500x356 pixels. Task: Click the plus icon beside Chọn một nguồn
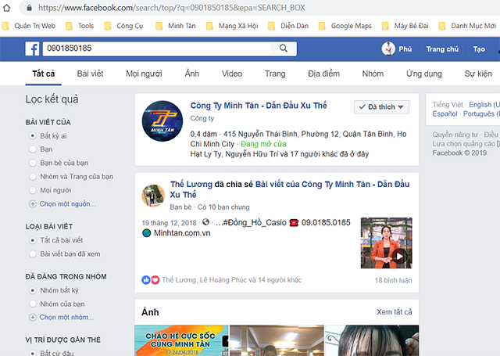point(33,204)
